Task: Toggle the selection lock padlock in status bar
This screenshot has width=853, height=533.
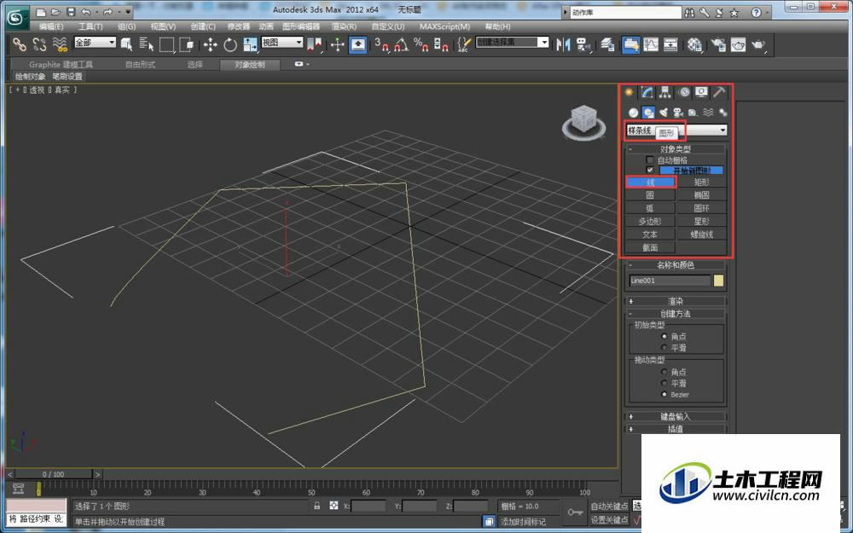Action: (317, 506)
